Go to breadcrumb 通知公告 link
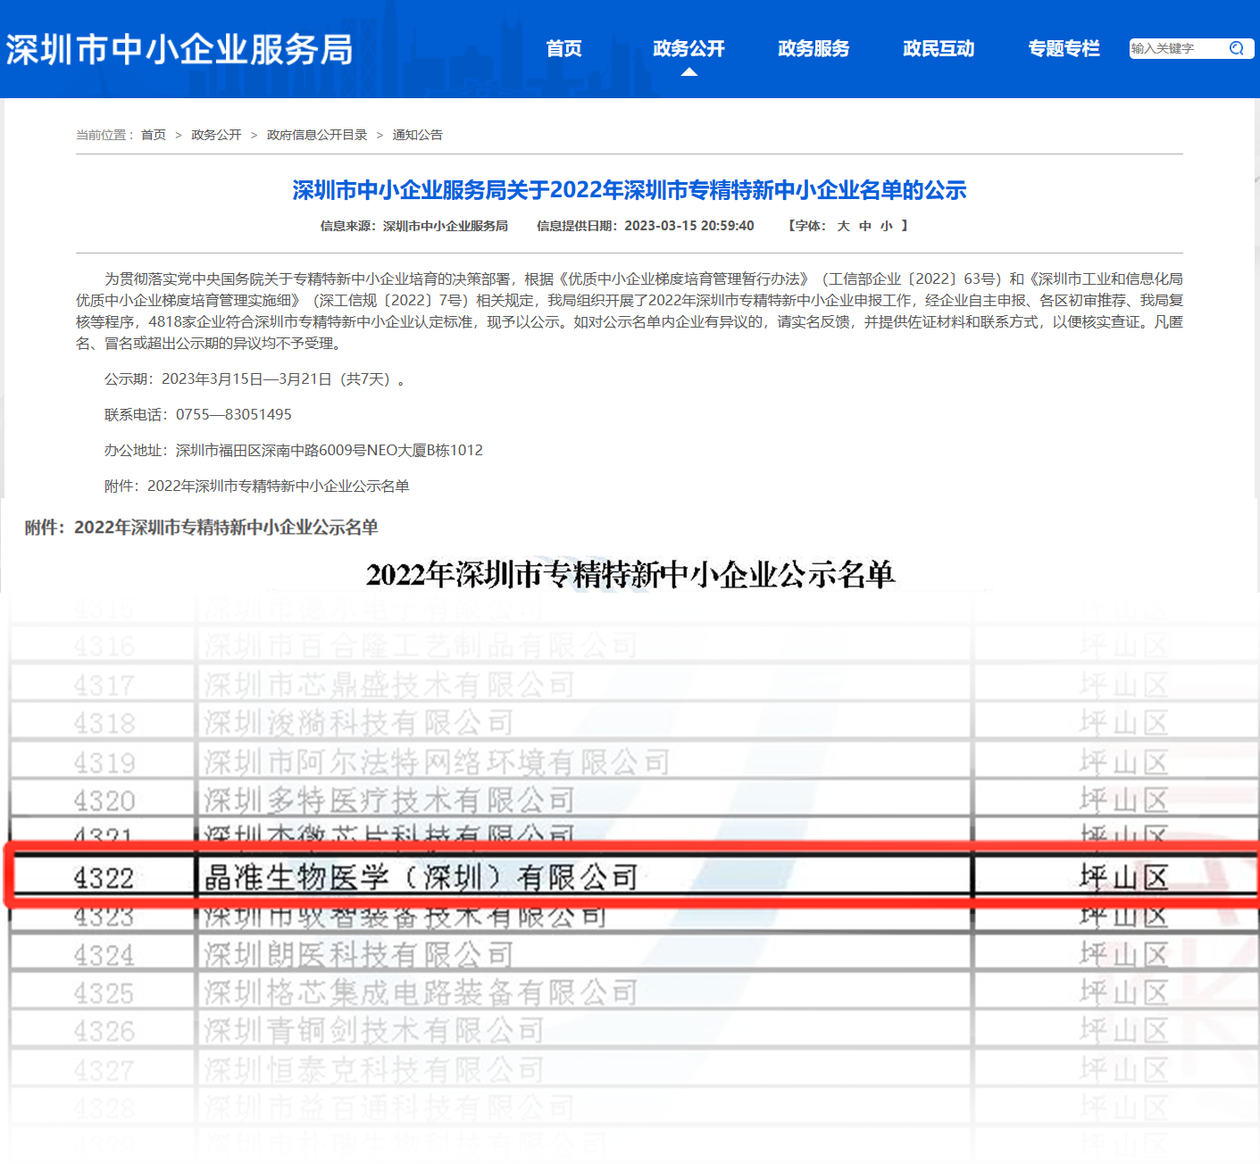Screen dimensions: 1260x1164 point(418,135)
